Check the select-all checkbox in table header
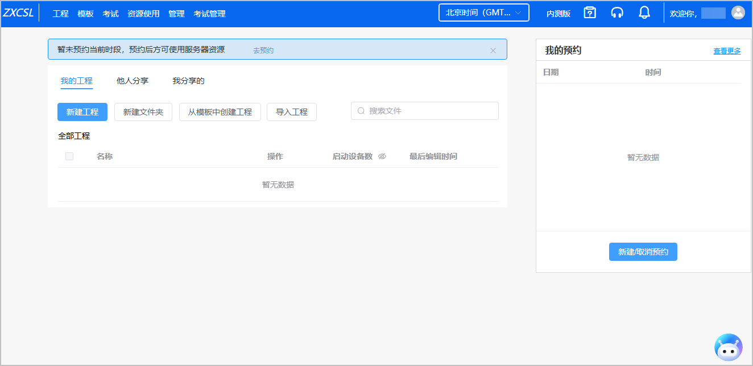The height and width of the screenshot is (366, 753). pyautogui.click(x=69, y=156)
